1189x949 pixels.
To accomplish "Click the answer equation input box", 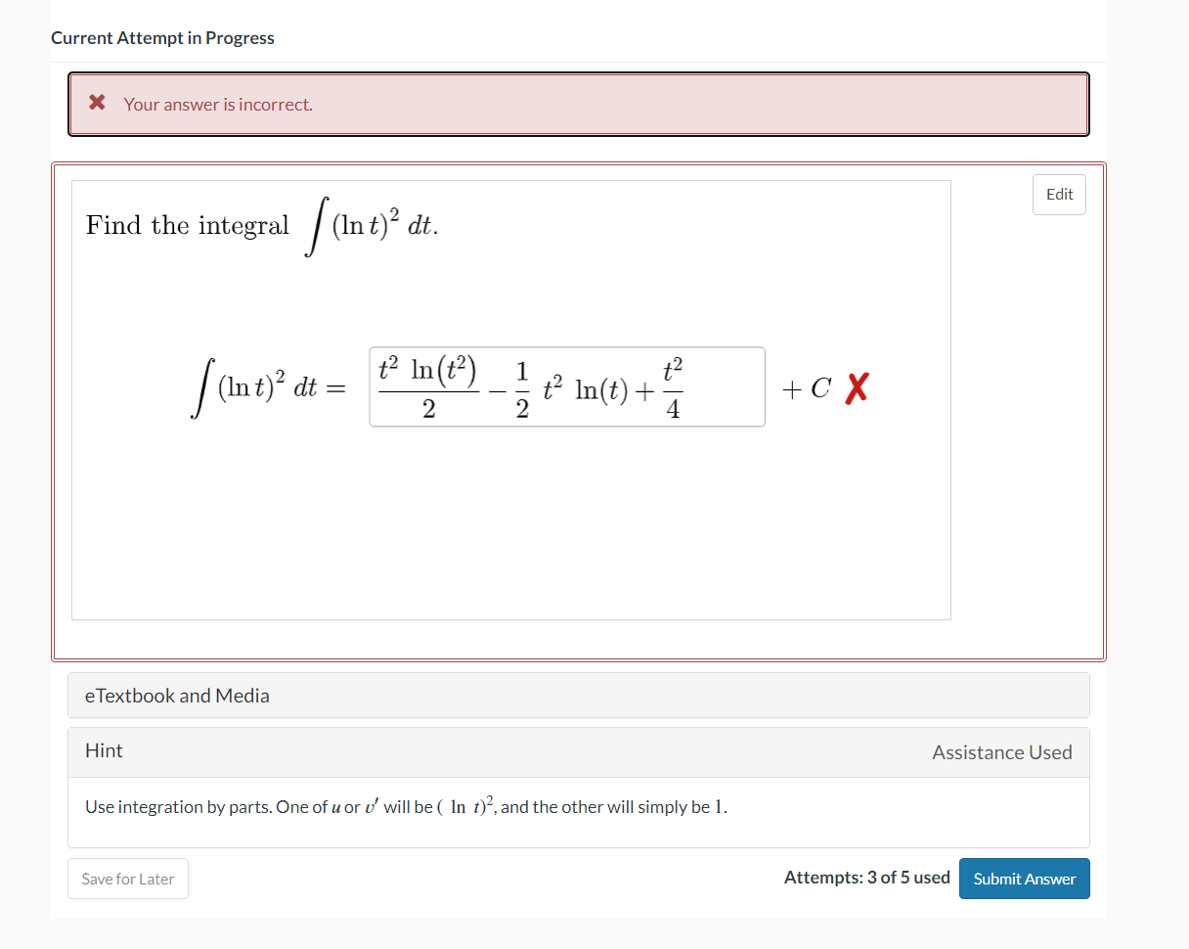I will [567, 387].
